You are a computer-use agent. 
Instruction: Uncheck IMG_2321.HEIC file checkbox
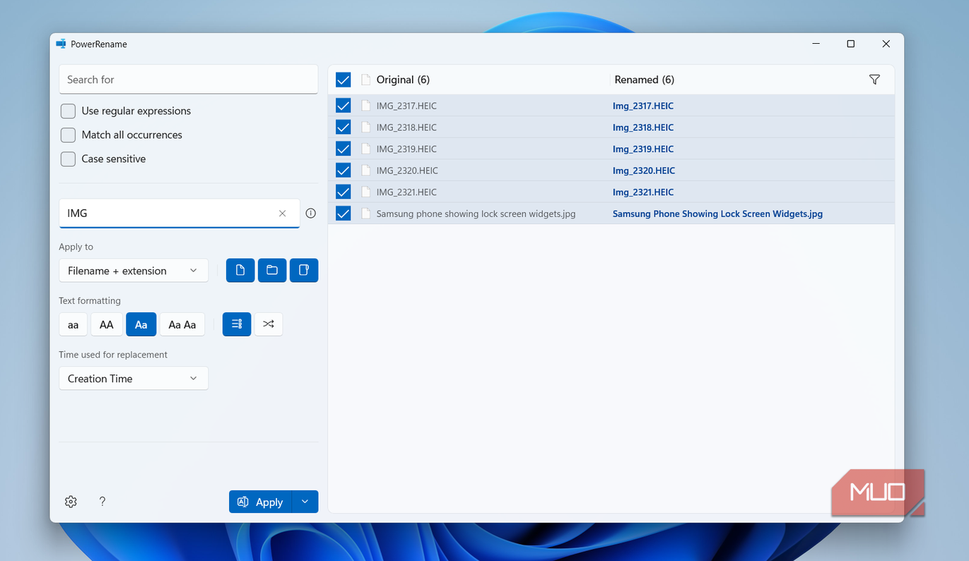(x=343, y=191)
